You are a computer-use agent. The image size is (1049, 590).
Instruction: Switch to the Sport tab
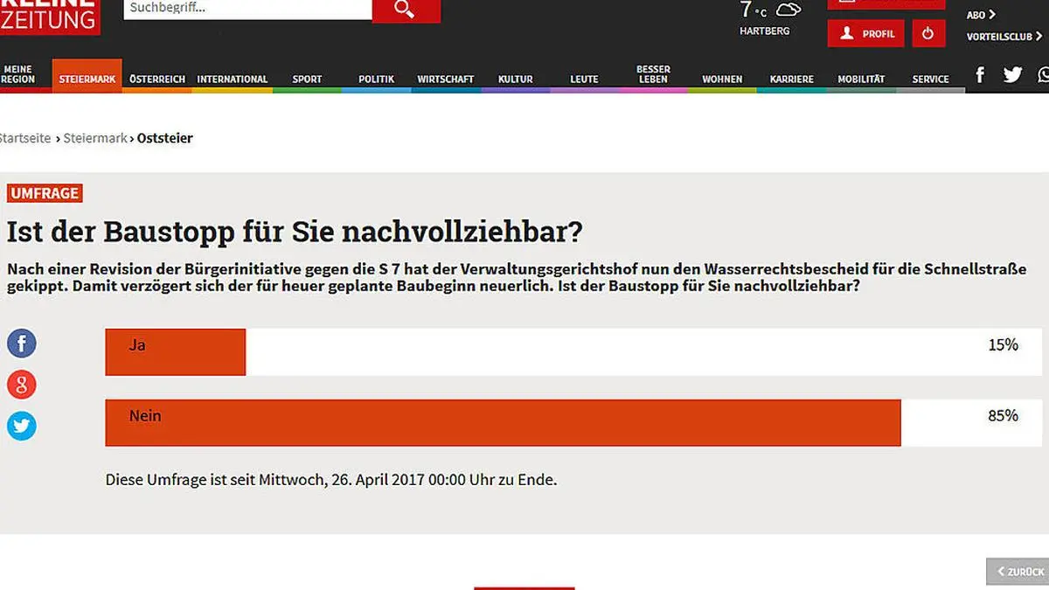coord(307,79)
